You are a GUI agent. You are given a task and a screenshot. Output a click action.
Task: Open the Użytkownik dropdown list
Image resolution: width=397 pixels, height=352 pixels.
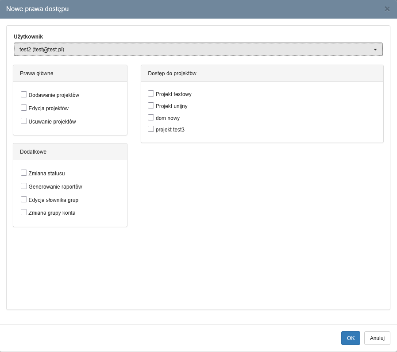tap(198, 50)
